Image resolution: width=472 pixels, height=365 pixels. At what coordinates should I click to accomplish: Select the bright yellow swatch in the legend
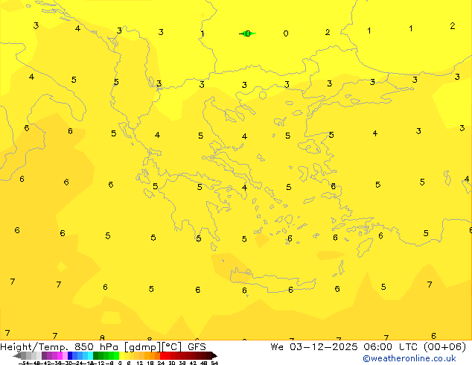tap(121, 355)
